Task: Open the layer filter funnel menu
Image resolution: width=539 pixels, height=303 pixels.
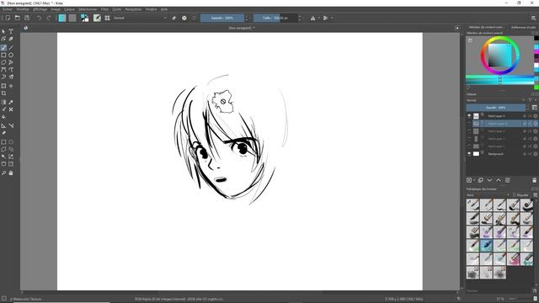Action: point(531,100)
